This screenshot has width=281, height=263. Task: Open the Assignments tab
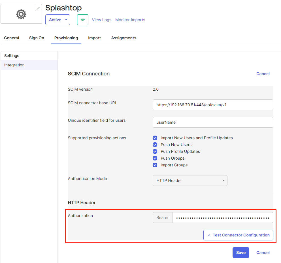(124, 38)
